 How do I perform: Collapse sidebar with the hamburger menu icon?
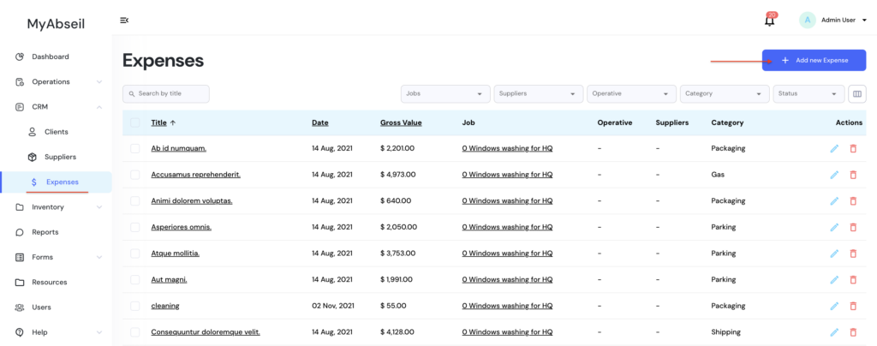pos(125,21)
